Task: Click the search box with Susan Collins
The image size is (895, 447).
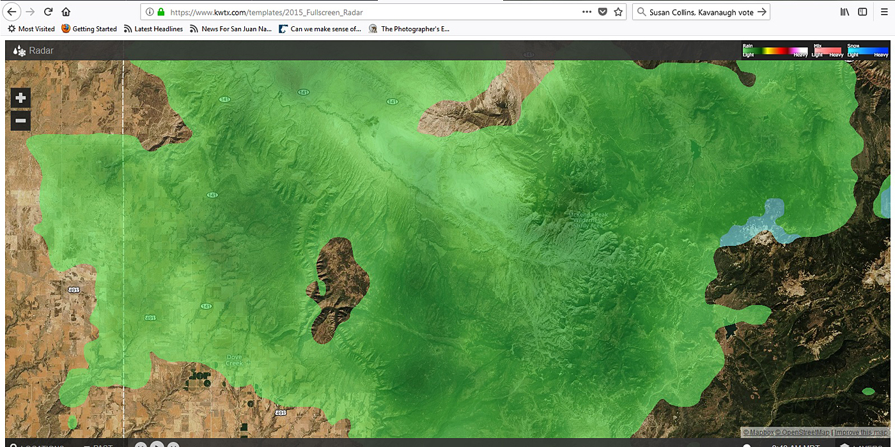Action: pyautogui.click(x=700, y=11)
